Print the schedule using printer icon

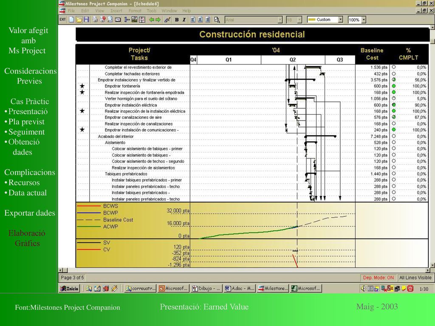tap(95, 20)
